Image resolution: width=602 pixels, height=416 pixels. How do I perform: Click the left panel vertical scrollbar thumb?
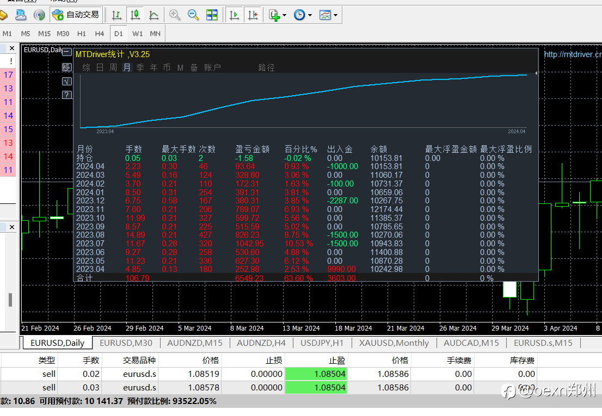click(10, 300)
